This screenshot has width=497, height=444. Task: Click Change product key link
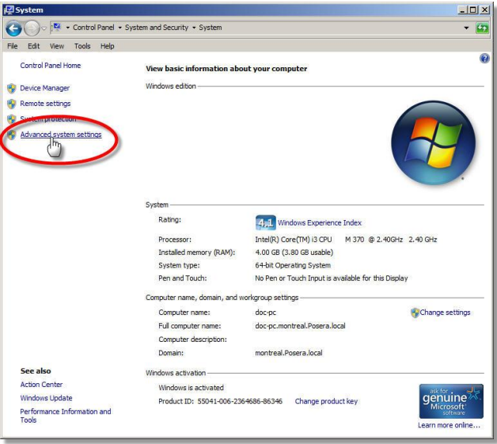pyautogui.click(x=326, y=401)
